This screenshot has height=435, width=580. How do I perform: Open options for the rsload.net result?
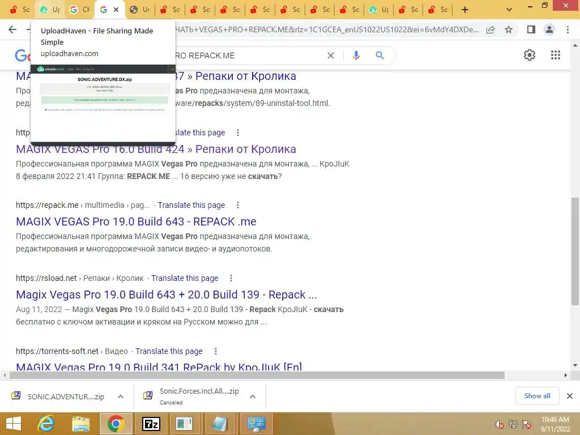click(231, 278)
